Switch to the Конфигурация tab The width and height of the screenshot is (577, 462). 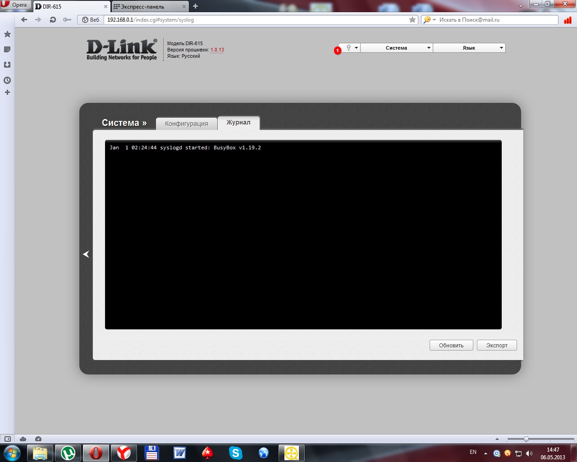pos(187,124)
